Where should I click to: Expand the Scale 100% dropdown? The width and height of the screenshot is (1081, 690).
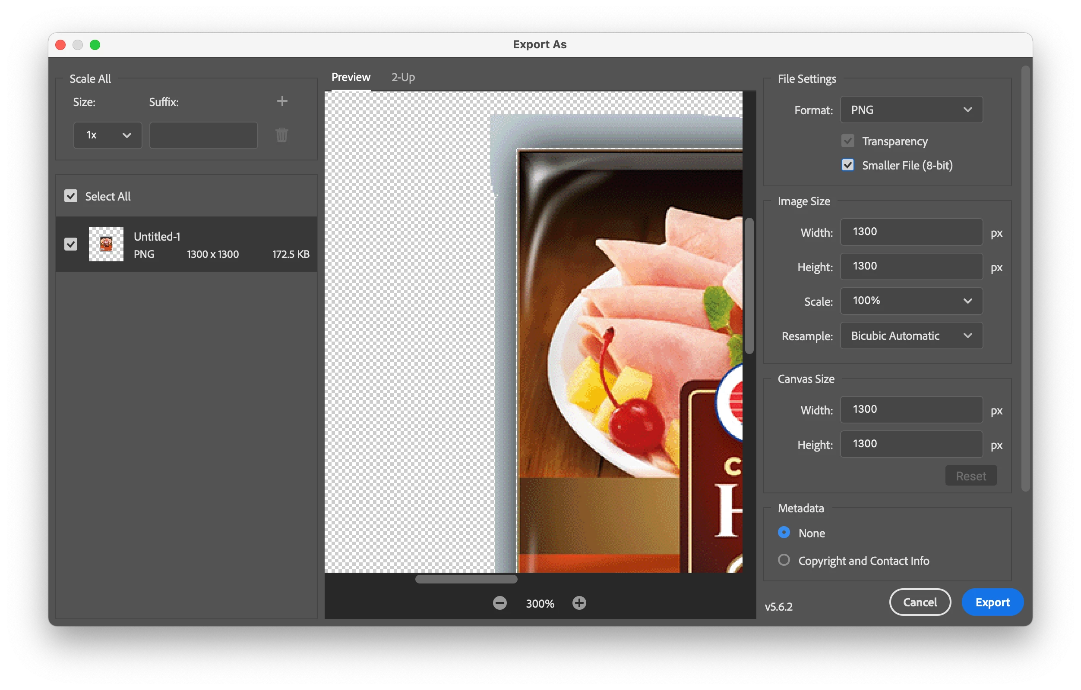[x=911, y=301]
